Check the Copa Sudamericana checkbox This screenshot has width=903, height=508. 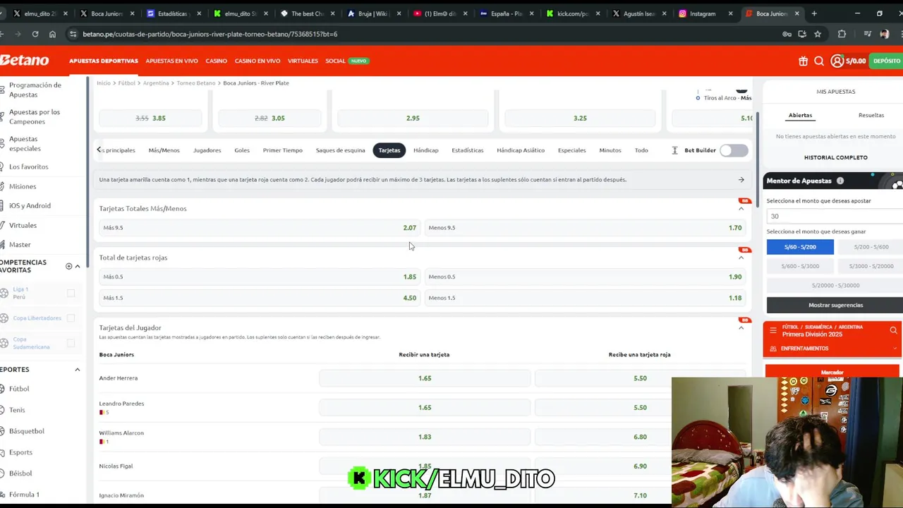[x=71, y=343]
